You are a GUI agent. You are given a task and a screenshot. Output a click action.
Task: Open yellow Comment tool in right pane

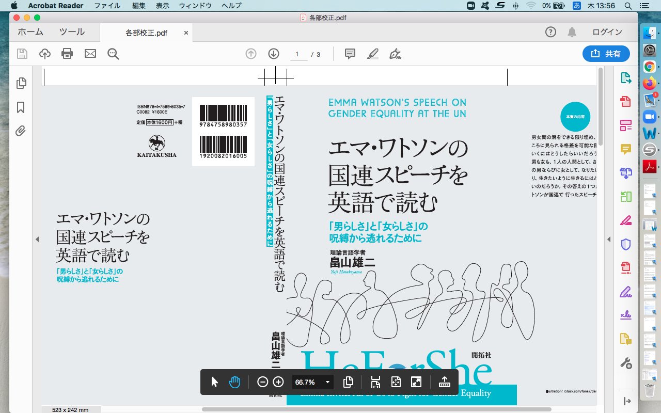(x=626, y=149)
